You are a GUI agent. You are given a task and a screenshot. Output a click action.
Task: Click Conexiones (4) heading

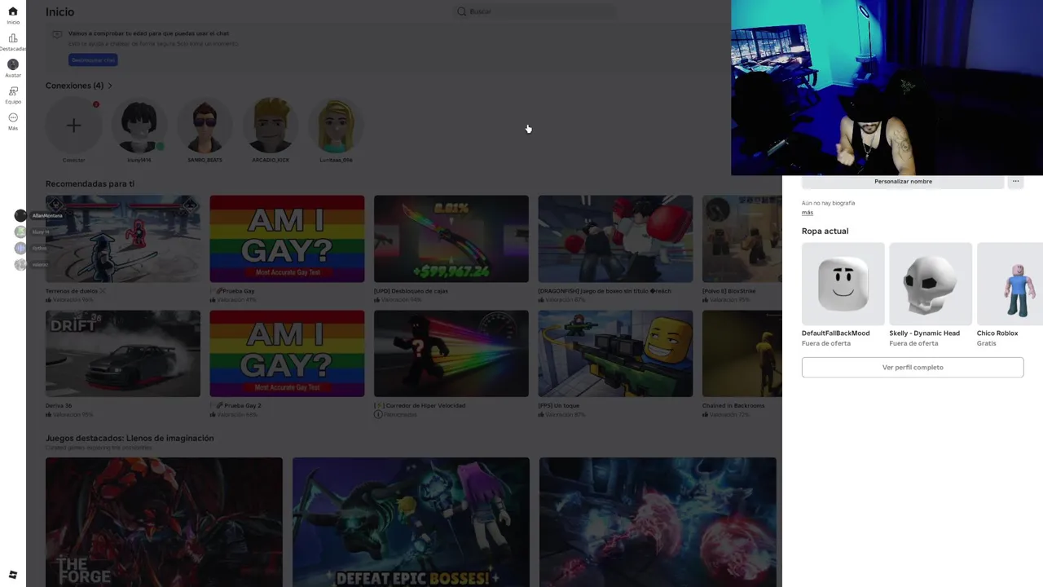pyautogui.click(x=74, y=86)
